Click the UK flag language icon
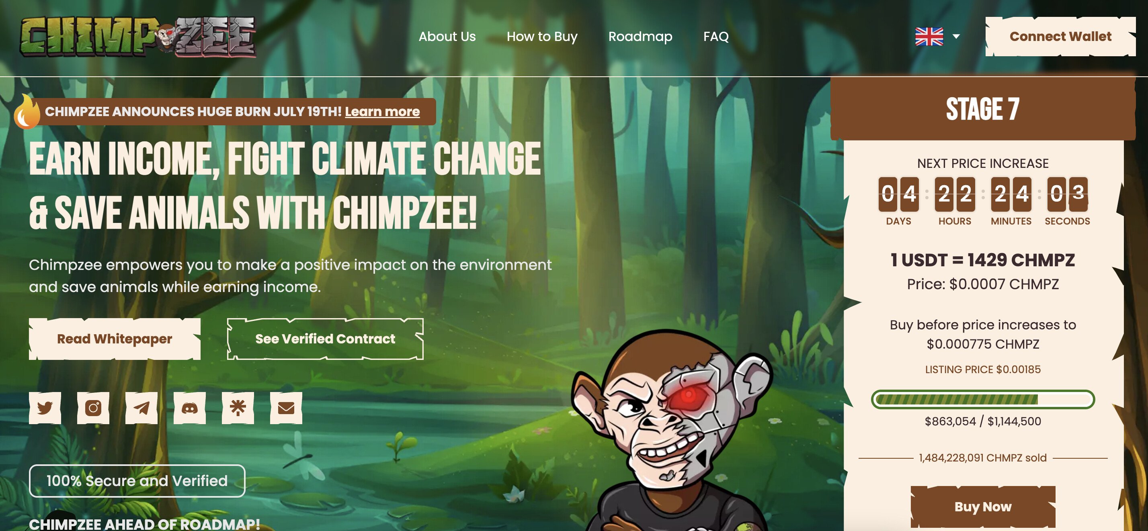1148x531 pixels. 929,37
